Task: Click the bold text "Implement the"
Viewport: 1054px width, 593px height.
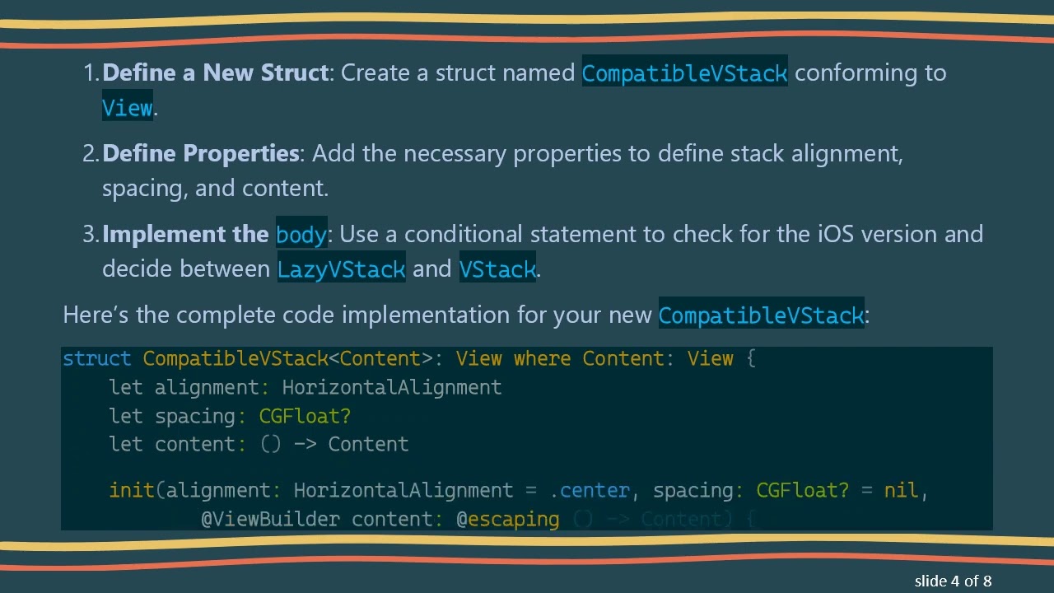Action: 185,234
